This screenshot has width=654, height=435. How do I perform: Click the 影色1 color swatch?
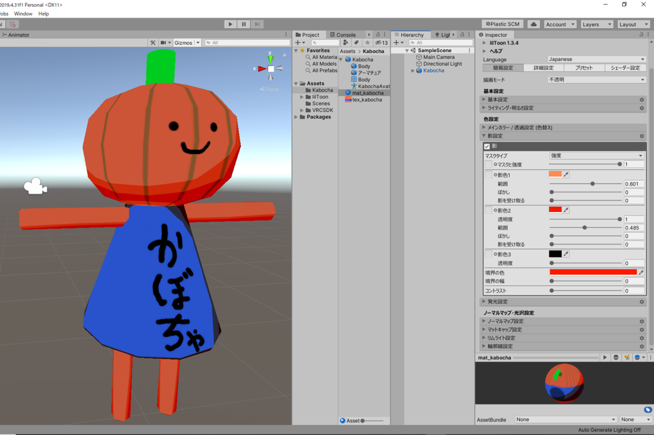[x=555, y=174]
